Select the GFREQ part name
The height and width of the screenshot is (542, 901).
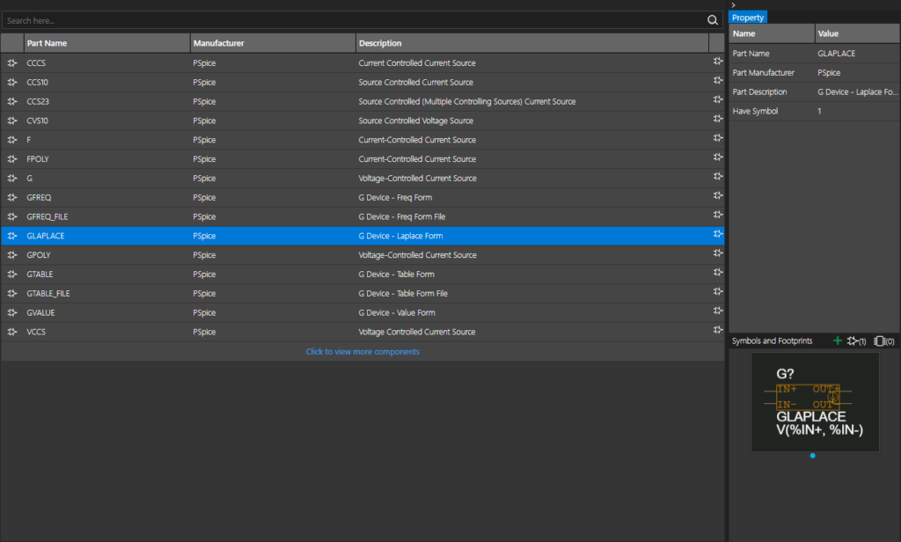coord(39,197)
